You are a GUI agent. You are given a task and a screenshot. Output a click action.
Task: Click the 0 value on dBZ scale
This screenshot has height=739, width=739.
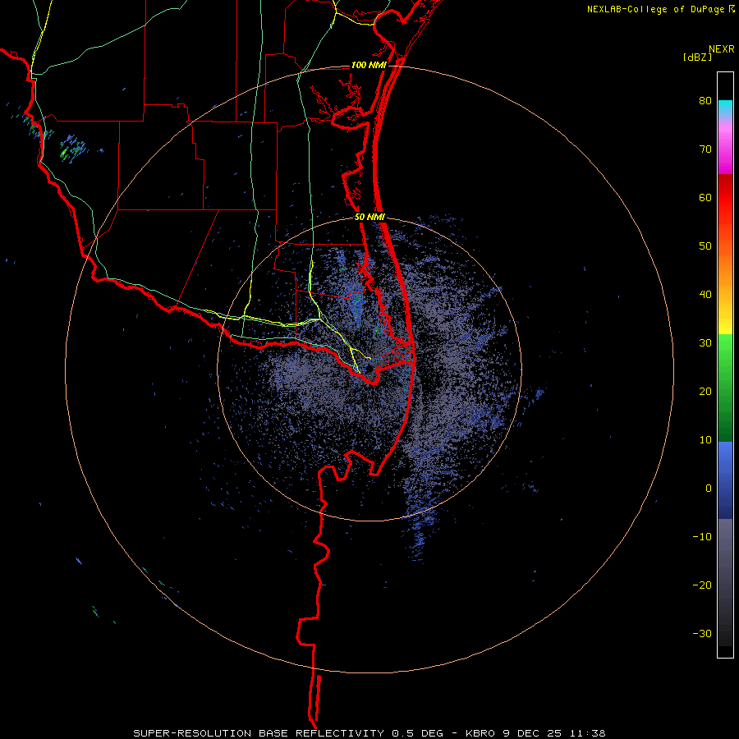[x=709, y=489]
